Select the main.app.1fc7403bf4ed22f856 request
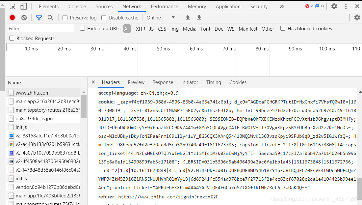Image resolution: width=362 pixels, height=205 pixels. [44, 195]
